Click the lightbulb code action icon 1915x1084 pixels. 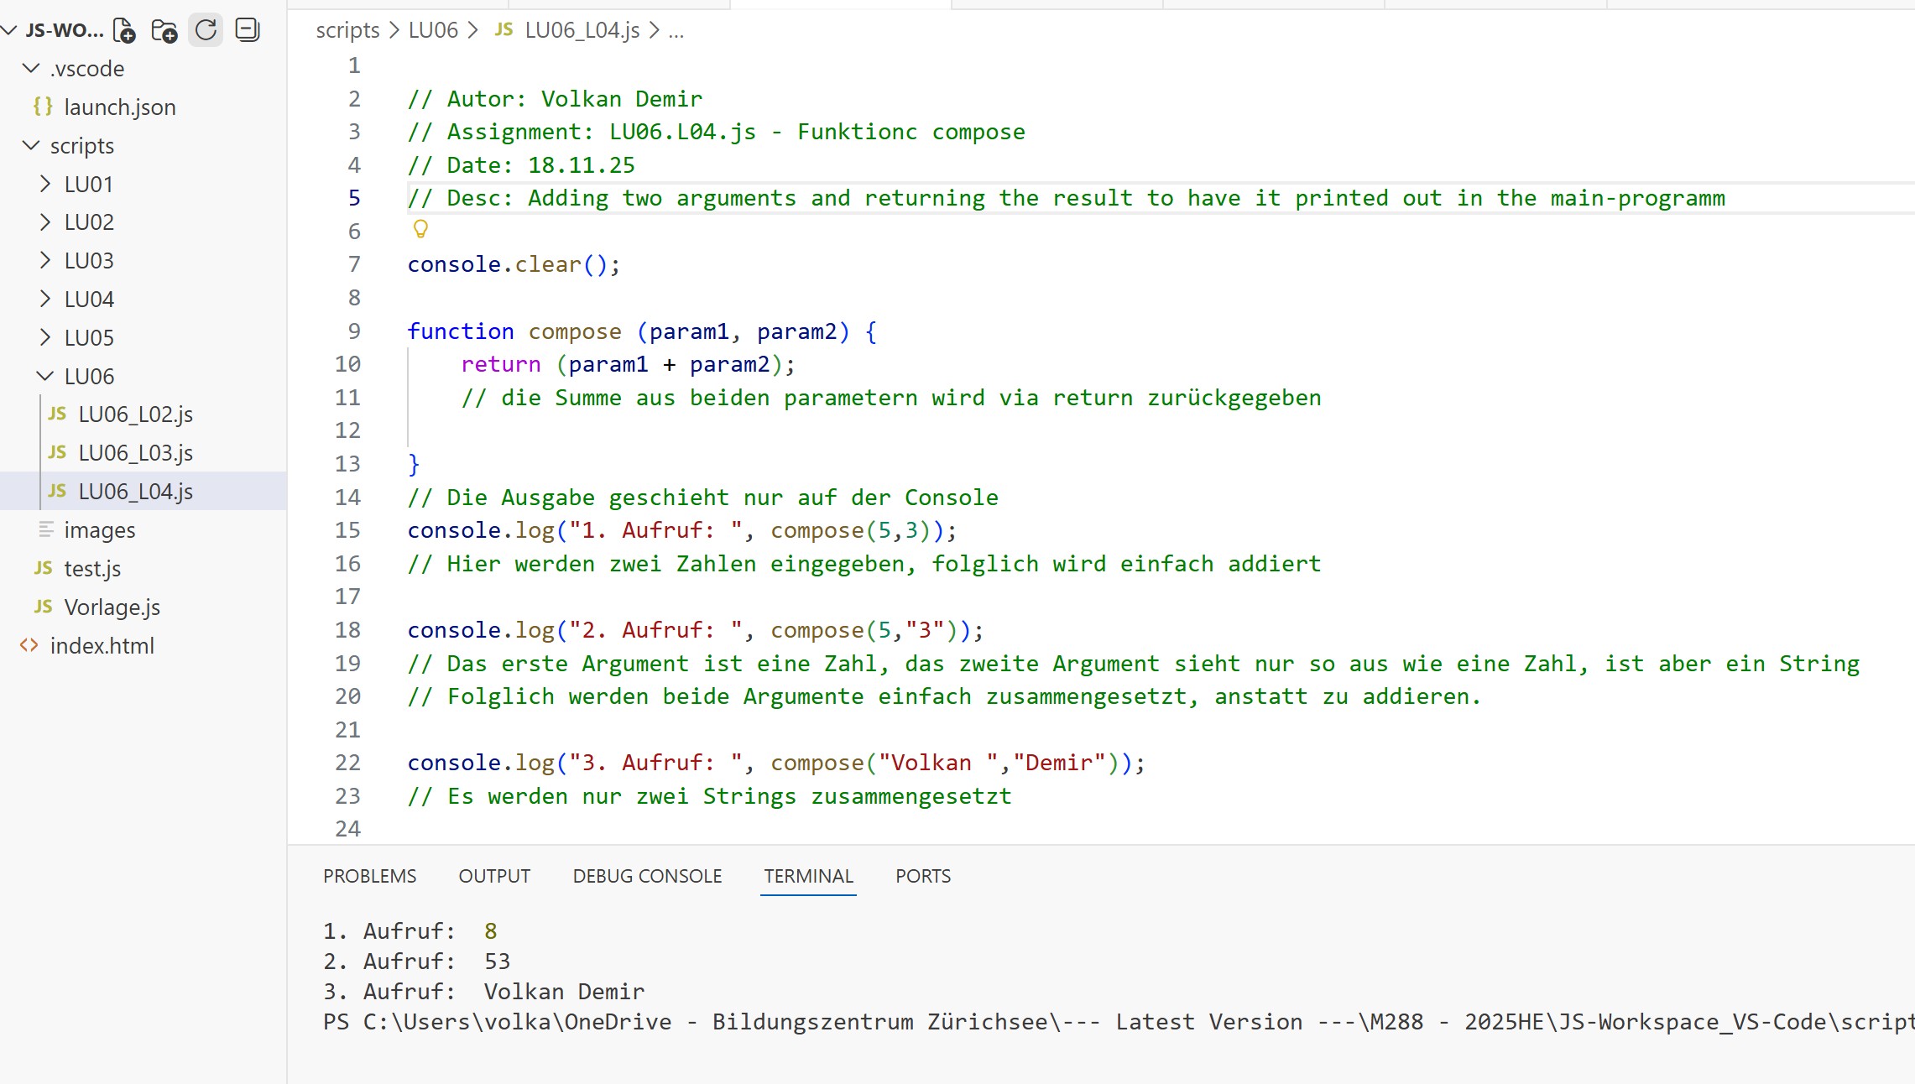[x=420, y=229]
